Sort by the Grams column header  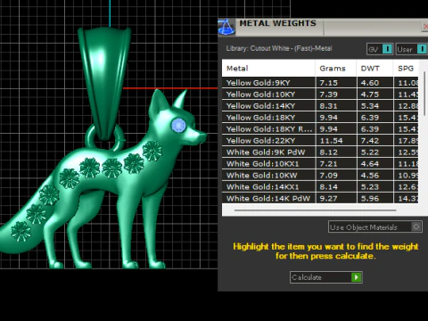coord(336,69)
